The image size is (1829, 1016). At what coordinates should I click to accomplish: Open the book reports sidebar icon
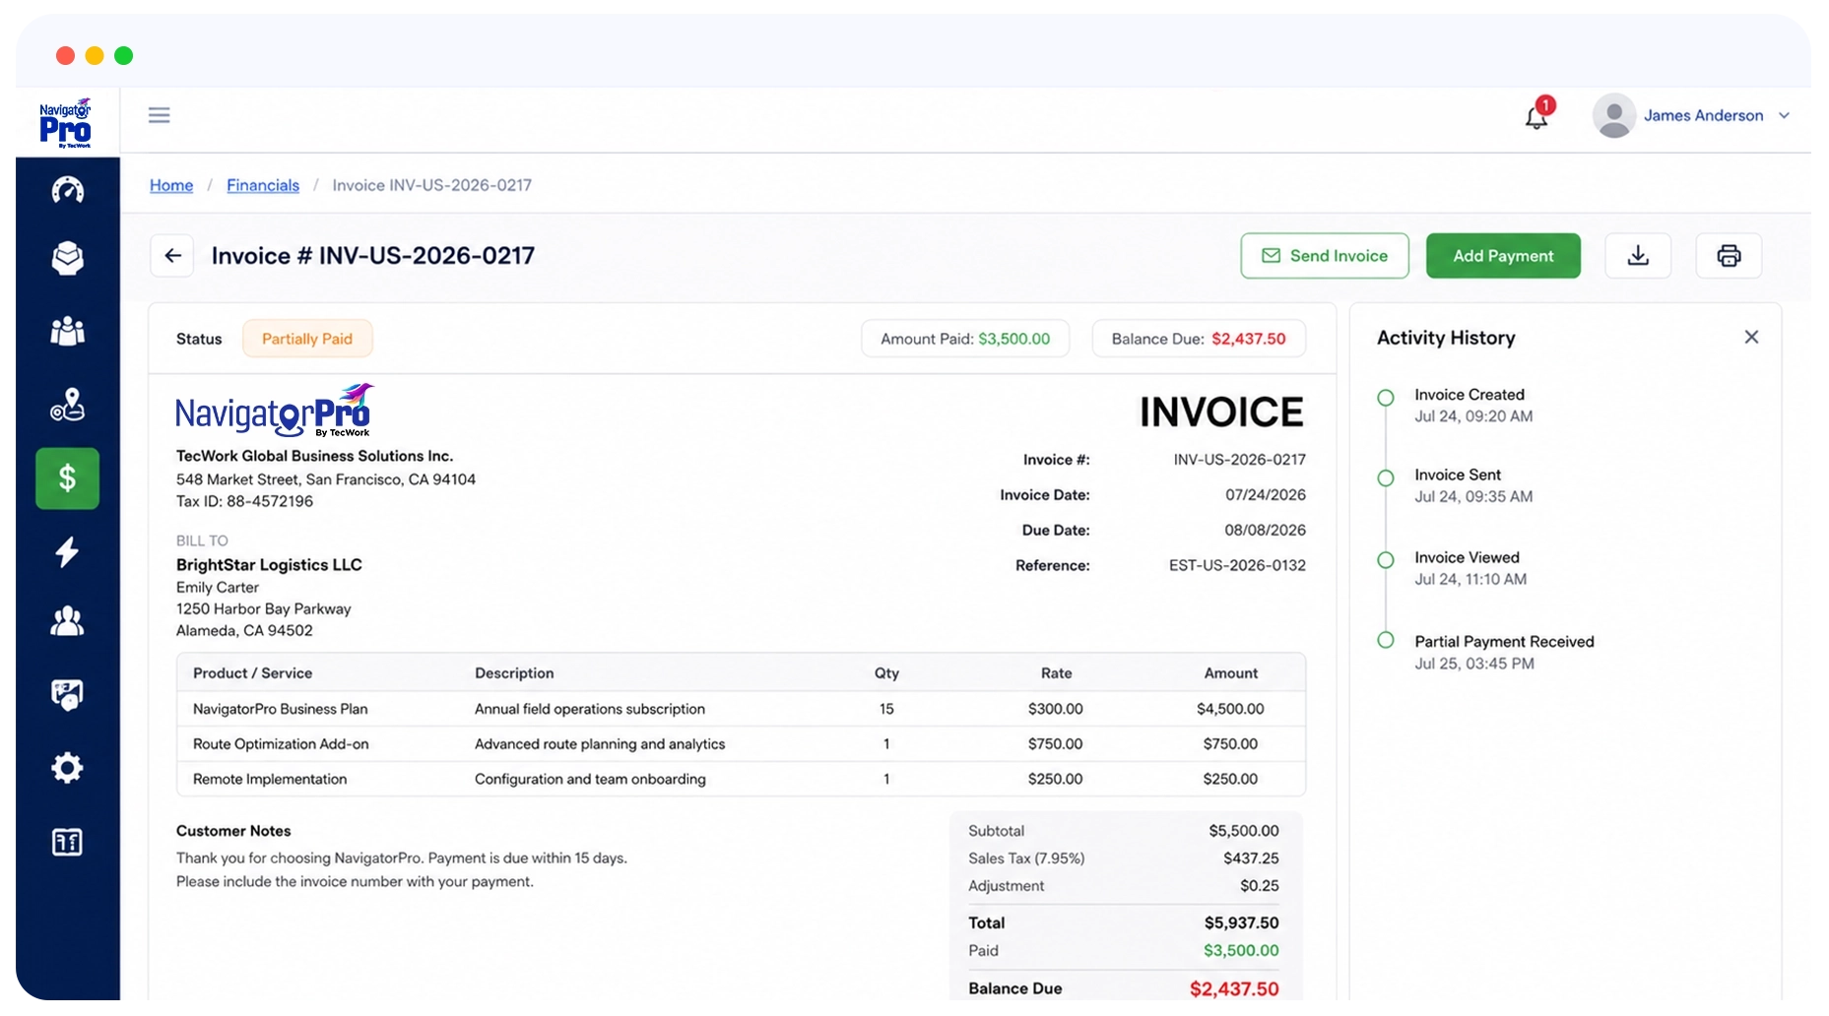[67, 843]
